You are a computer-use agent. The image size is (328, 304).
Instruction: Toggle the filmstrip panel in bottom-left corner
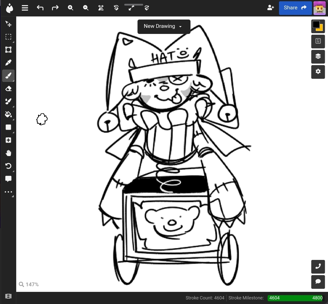(8, 296)
